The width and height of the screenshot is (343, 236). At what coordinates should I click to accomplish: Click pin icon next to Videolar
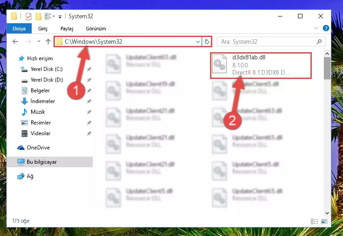(89, 133)
